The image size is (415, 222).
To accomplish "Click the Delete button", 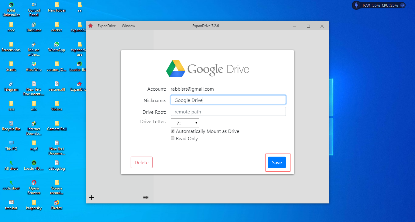I will point(142,162).
